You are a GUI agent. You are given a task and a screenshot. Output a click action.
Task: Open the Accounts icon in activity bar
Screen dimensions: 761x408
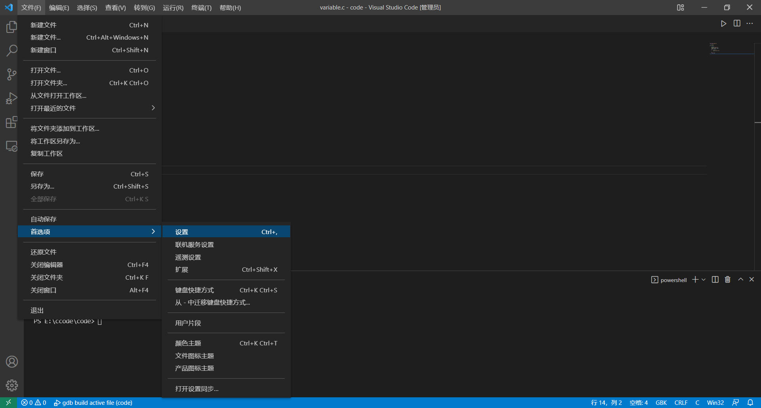(11, 362)
